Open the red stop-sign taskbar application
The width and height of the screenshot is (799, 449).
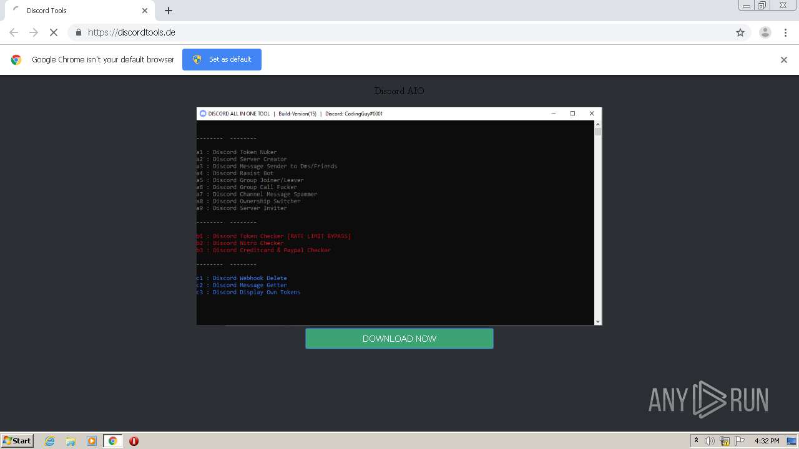tap(134, 441)
